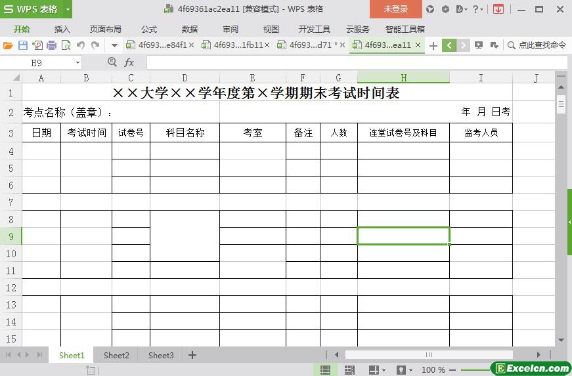This screenshot has height=376, width=572.
Task: Switch to Sheet3 tab
Action: pyautogui.click(x=161, y=355)
